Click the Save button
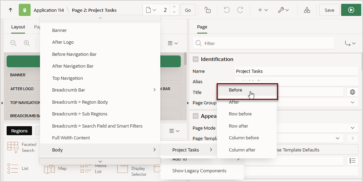The image size is (363, 182). [x=329, y=10]
